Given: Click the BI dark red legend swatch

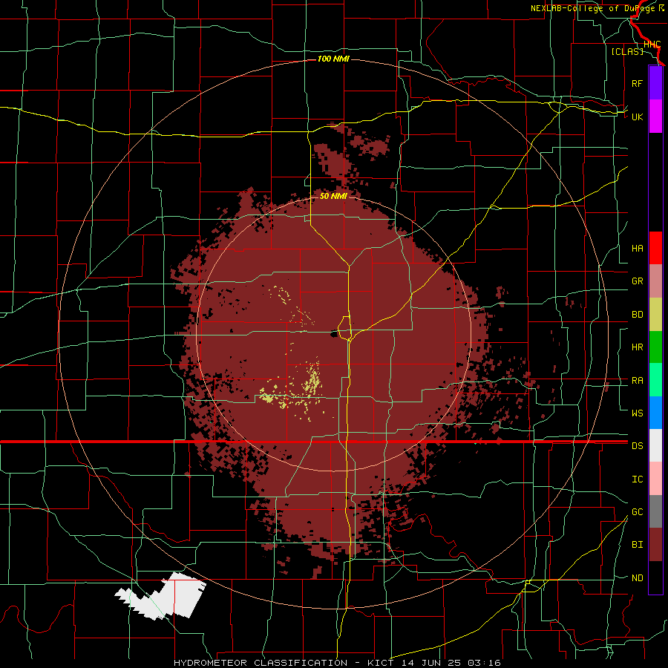Looking at the screenshot, I should (x=655, y=545).
